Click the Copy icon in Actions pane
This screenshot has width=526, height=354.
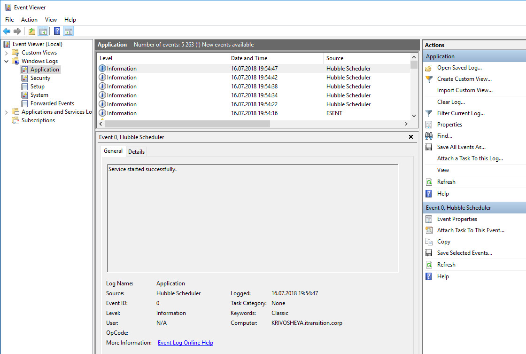click(429, 242)
